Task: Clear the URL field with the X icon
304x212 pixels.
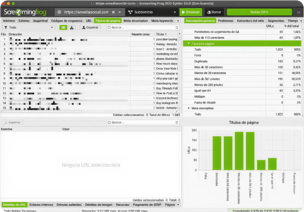Action: 113,12
